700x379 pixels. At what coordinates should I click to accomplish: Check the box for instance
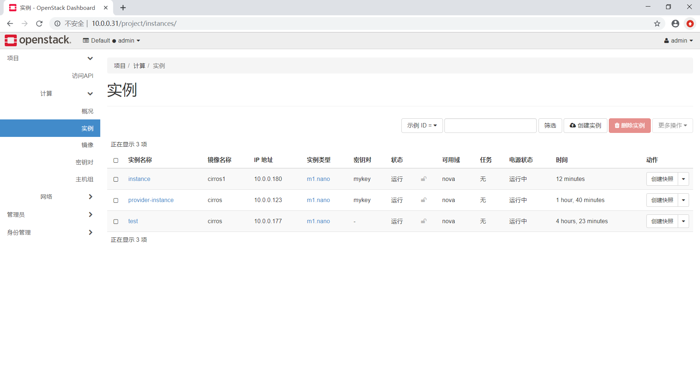coord(116,179)
